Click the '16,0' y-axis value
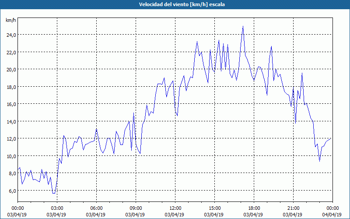 coord(11,104)
